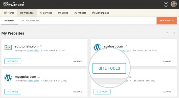Open sg-host.com external link icon
Viewport: 179px width, 98px height.
click(126, 46)
